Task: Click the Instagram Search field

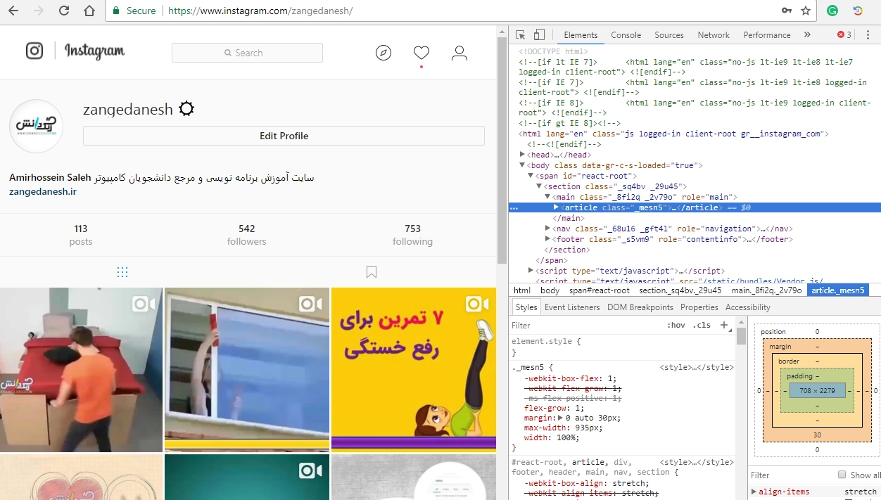Action: click(247, 53)
